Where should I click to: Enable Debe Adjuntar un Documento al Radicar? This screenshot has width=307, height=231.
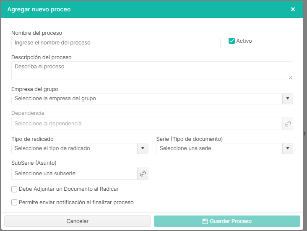[x=15, y=189]
